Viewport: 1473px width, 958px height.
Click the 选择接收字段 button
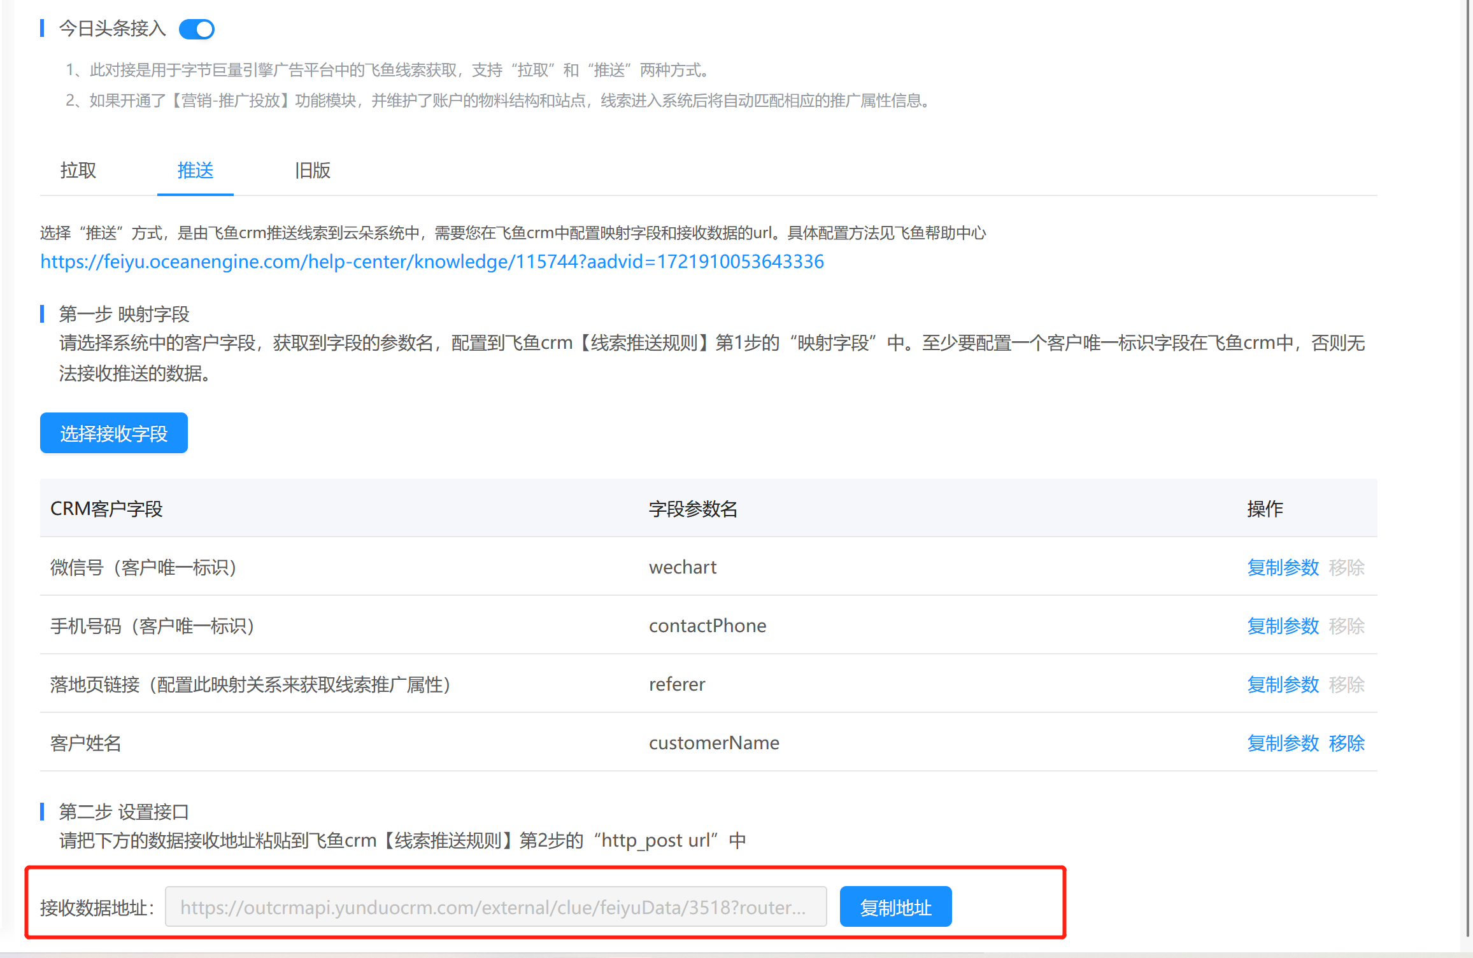(x=114, y=433)
